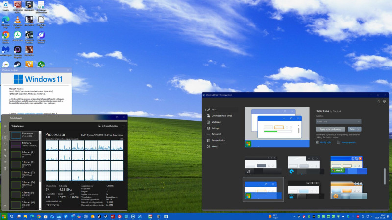
Task: Open the VLC media player desktop shortcut
Action: pos(18,22)
